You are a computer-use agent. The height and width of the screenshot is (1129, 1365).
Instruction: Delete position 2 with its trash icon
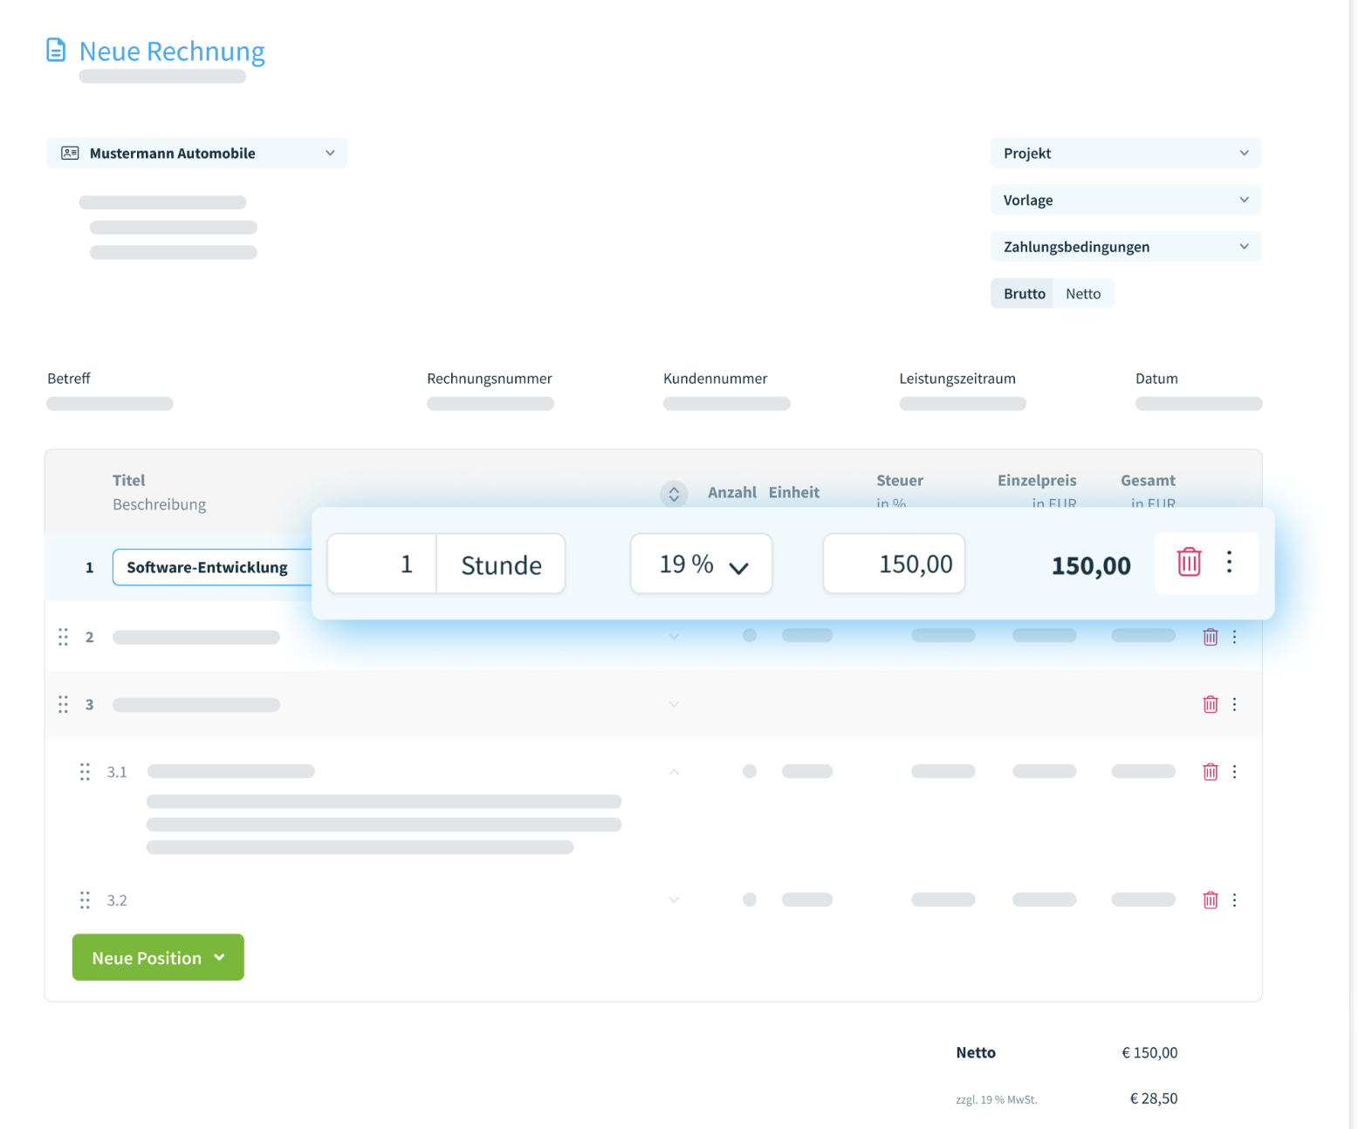click(1210, 637)
